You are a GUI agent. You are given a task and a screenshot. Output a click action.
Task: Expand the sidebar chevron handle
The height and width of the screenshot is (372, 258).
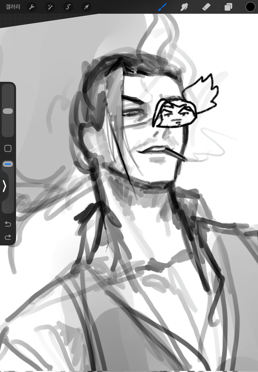pos(4,186)
